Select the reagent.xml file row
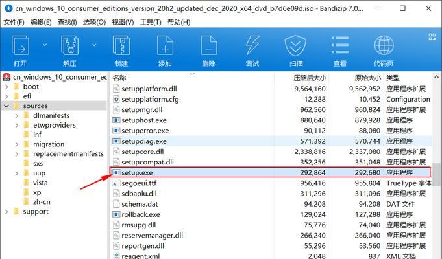 tap(271, 256)
